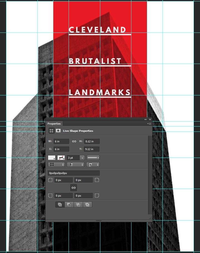200x253 pixels.
Task: Open the shape stroke color swatch
Action: coord(61,158)
